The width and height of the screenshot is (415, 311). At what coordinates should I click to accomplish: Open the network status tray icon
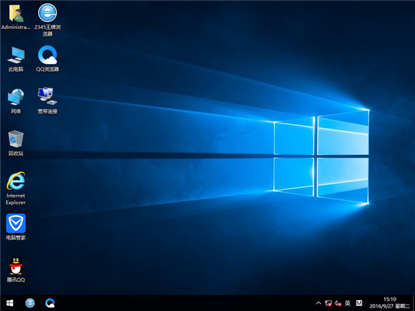[x=328, y=303]
